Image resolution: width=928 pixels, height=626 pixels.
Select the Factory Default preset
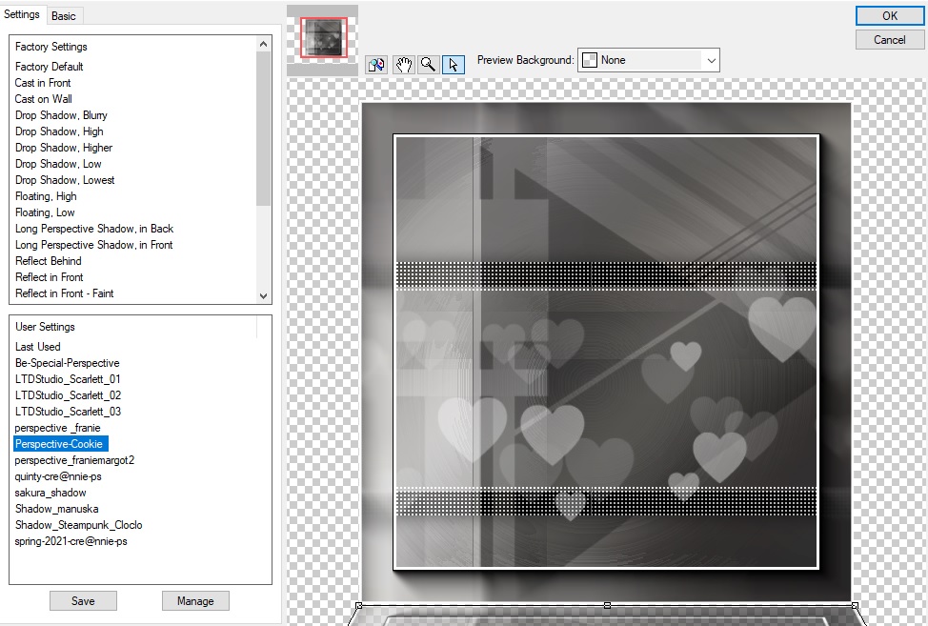(50, 67)
